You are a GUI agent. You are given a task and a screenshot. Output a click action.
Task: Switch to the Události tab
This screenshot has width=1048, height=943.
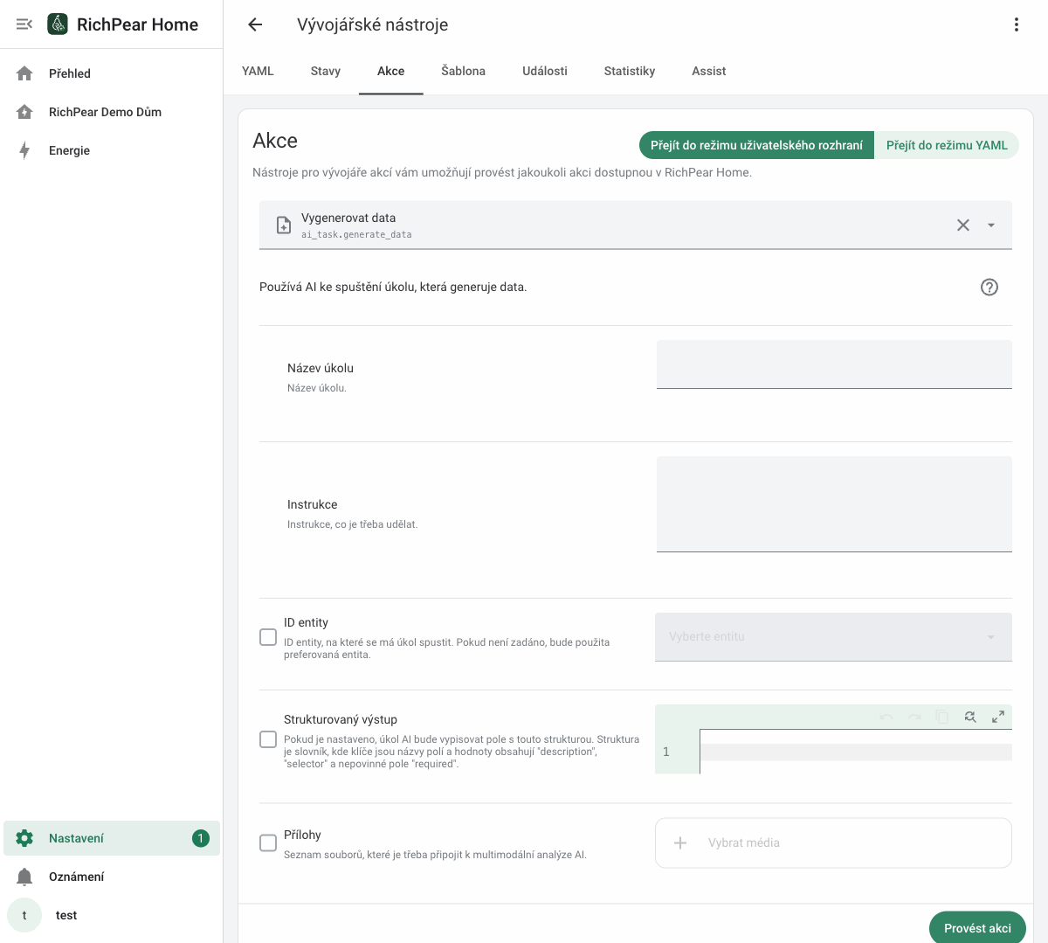point(545,72)
